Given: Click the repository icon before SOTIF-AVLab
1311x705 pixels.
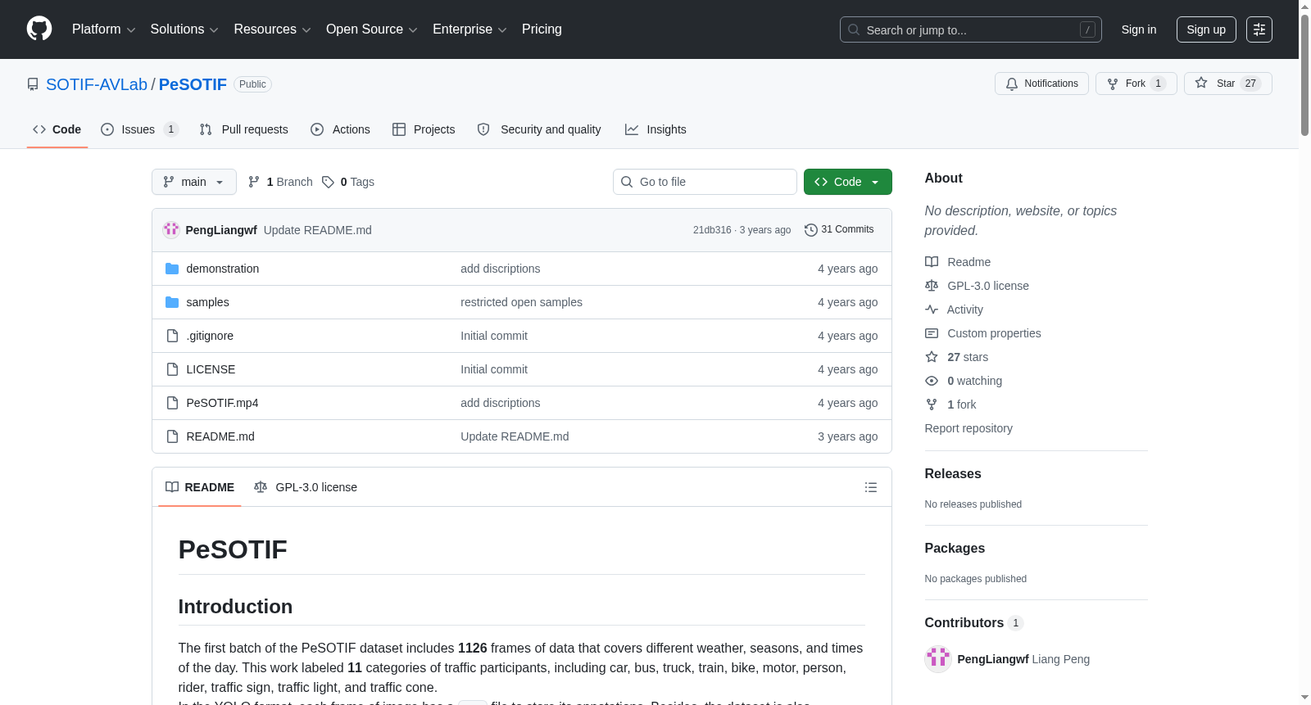Looking at the screenshot, I should [x=33, y=84].
